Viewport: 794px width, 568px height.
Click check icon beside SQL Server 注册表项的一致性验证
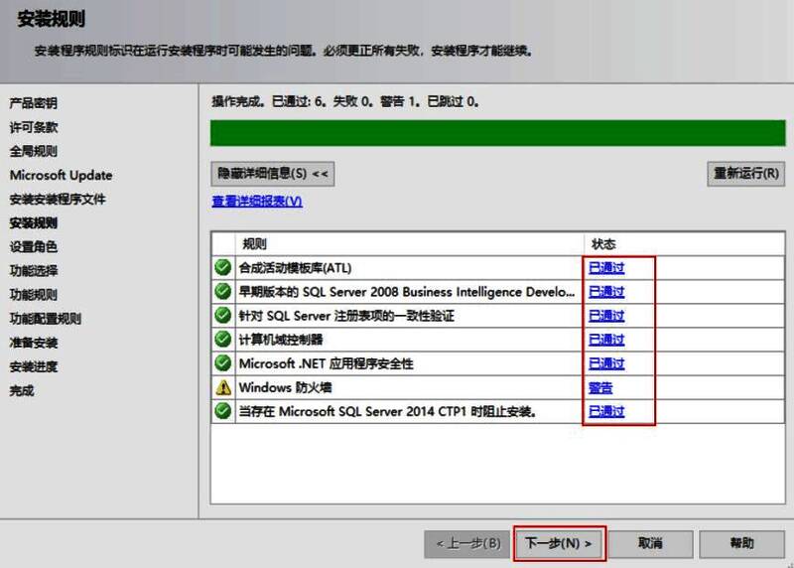[x=222, y=316]
